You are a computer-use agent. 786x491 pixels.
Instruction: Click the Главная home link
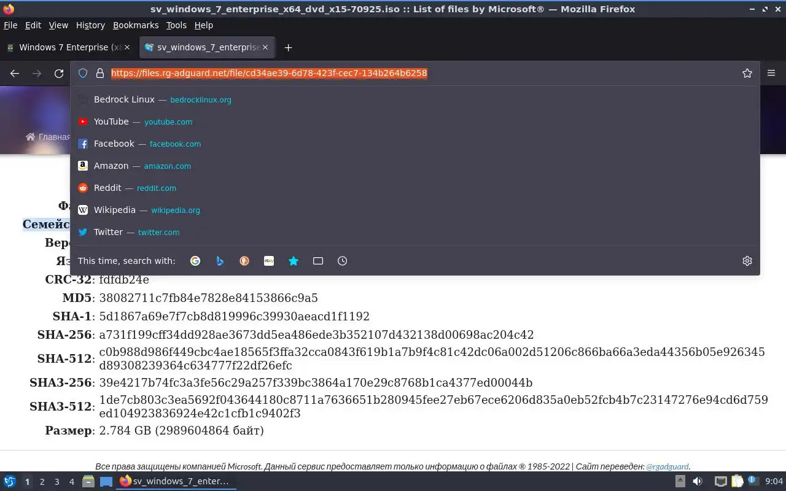pos(48,137)
